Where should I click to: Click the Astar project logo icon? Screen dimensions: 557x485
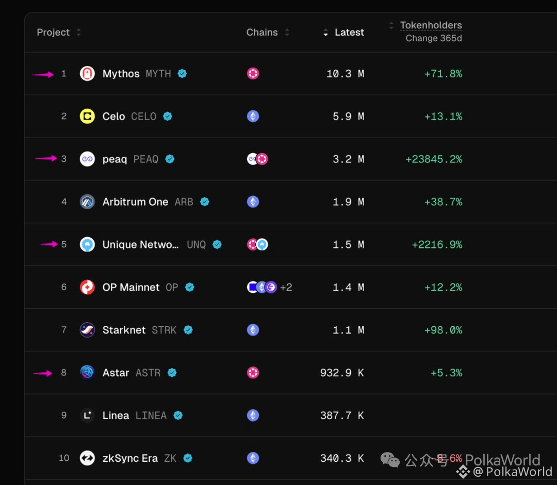coord(87,373)
